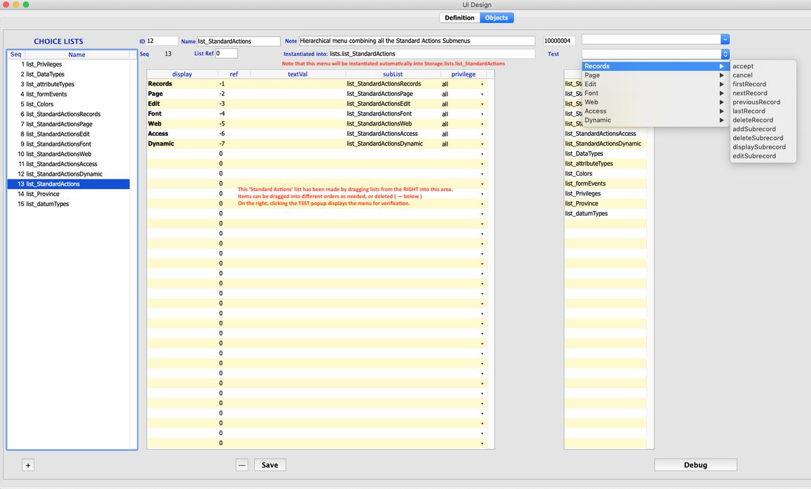
Task: Open the privilege dropdown on the Edit row
Action: [483, 103]
